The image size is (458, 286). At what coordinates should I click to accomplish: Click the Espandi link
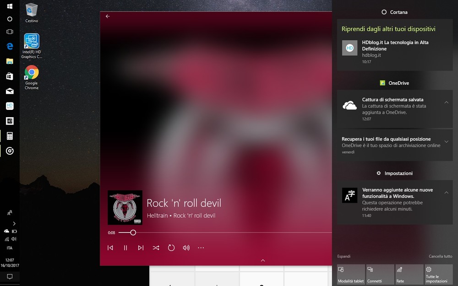343,256
